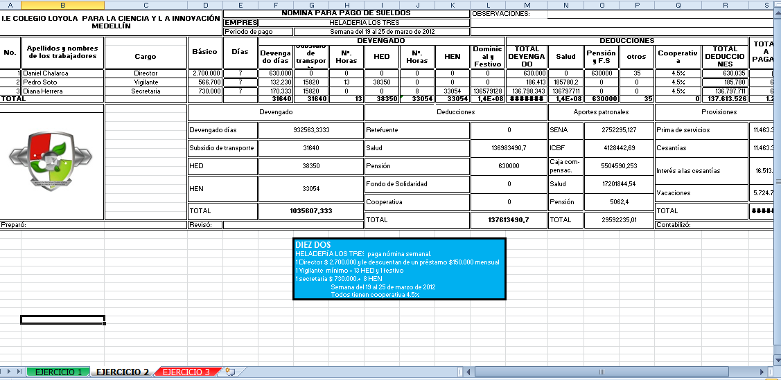781x380 pixels.
Task: Select the NOMINA PARA PAGO DE SUELDOS title
Action: pos(346,13)
